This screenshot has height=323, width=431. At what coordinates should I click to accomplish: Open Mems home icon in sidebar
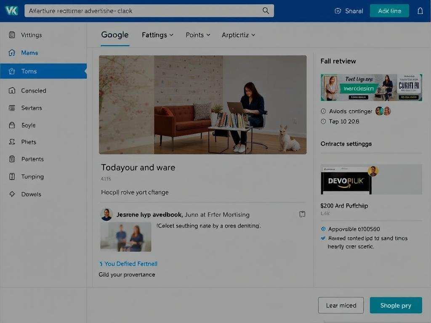tap(12, 53)
